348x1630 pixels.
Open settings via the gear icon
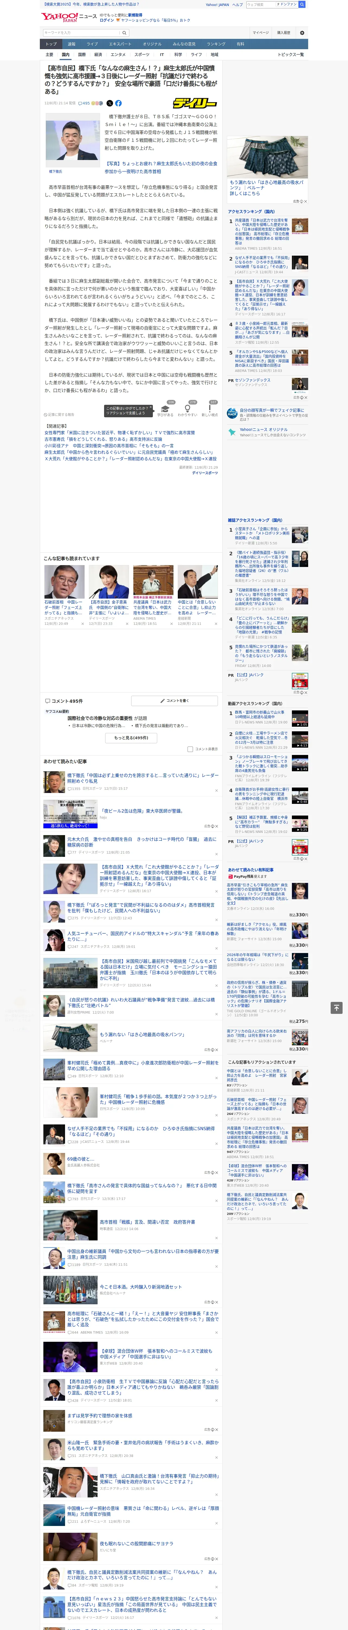tap(302, 33)
